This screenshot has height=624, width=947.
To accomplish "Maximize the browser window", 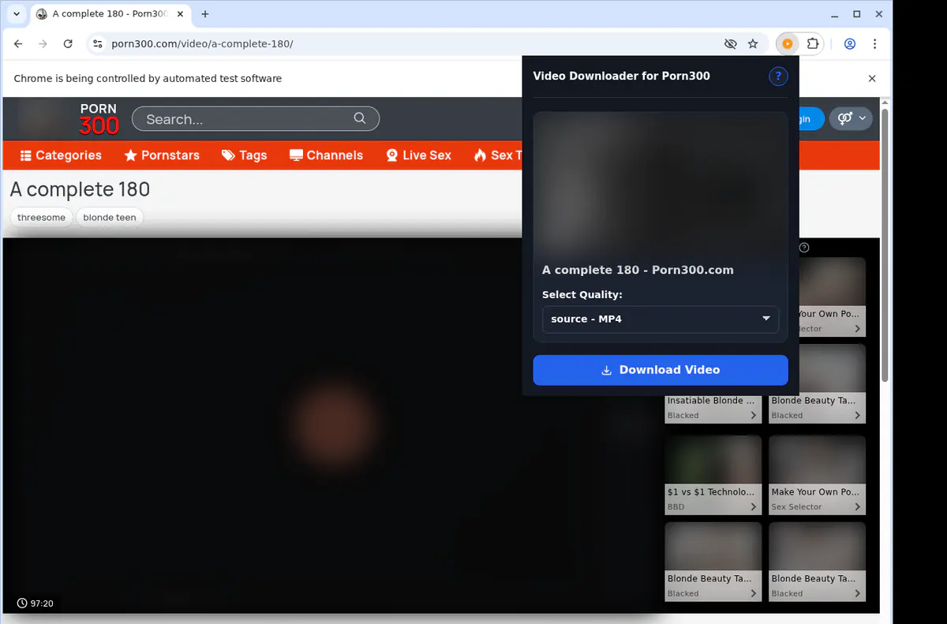I will (857, 14).
